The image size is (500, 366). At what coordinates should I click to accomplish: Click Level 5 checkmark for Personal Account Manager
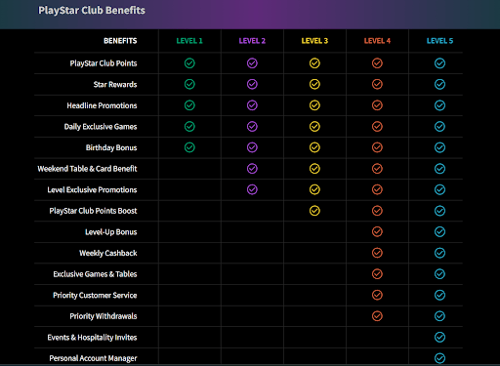[439, 358]
